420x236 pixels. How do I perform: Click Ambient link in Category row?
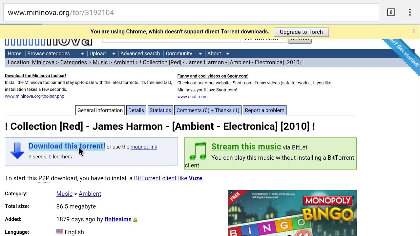[x=90, y=194]
